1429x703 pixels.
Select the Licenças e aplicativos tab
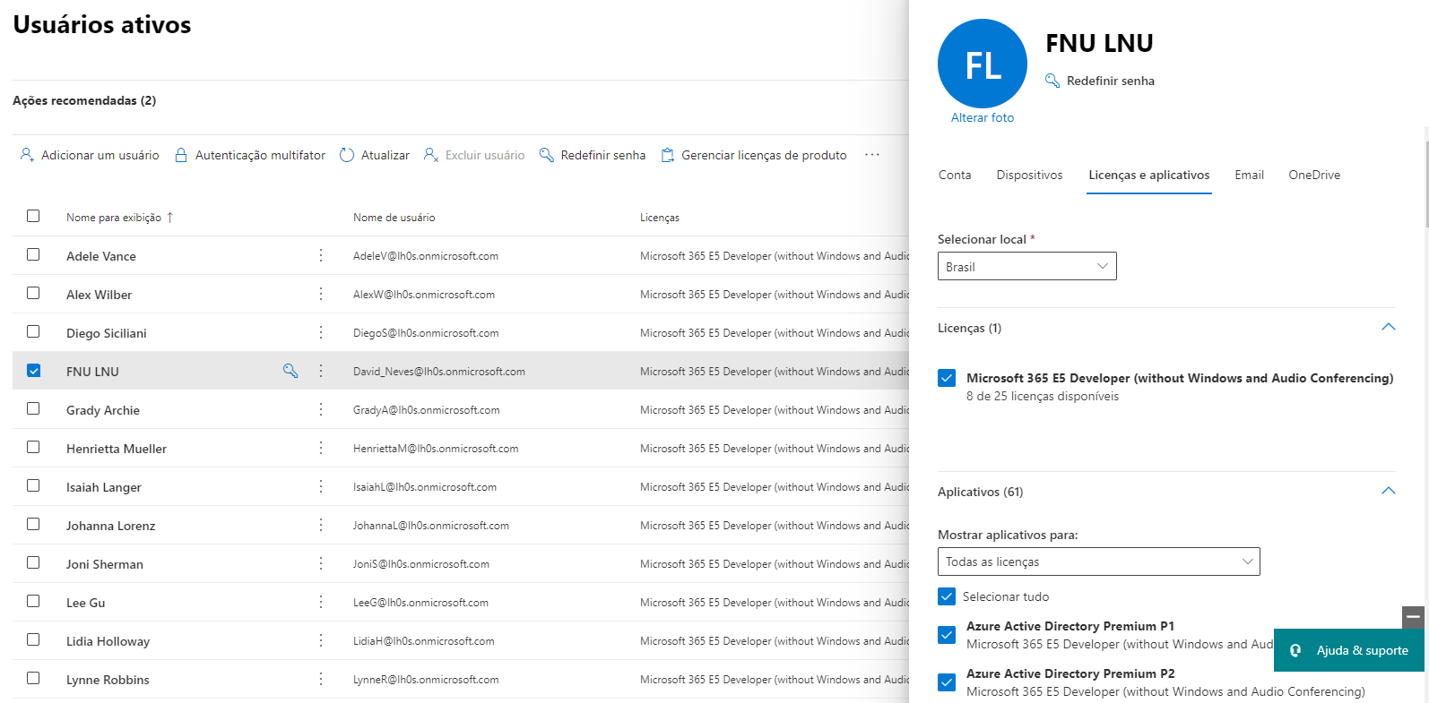click(1149, 175)
